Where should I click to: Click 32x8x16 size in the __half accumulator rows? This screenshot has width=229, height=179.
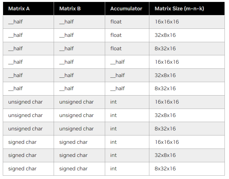coord(165,75)
